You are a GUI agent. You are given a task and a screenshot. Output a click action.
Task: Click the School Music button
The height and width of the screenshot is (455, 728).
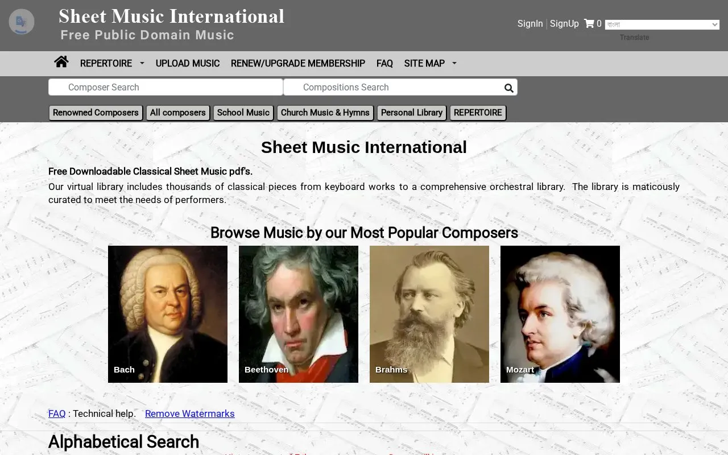tap(243, 113)
